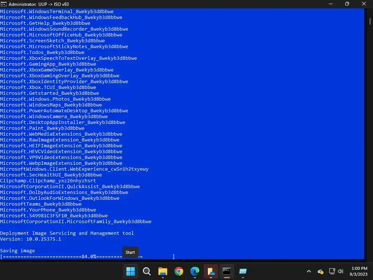This screenshot has width=373, height=280.
Task: Click the Microsoft.SecHealthUI line
Action: coord(51,175)
